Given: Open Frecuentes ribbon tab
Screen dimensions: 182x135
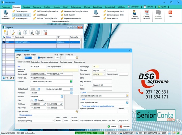Looking at the screenshot, I should pos(6,7).
